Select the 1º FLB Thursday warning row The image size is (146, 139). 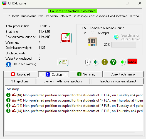pyautogui.click(x=74, y=111)
